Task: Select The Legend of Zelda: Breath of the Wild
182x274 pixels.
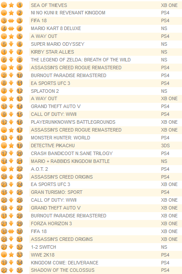Action: coord(81,60)
